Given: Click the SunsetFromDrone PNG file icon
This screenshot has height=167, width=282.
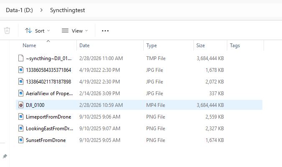Looking at the screenshot, I should click(20, 140).
